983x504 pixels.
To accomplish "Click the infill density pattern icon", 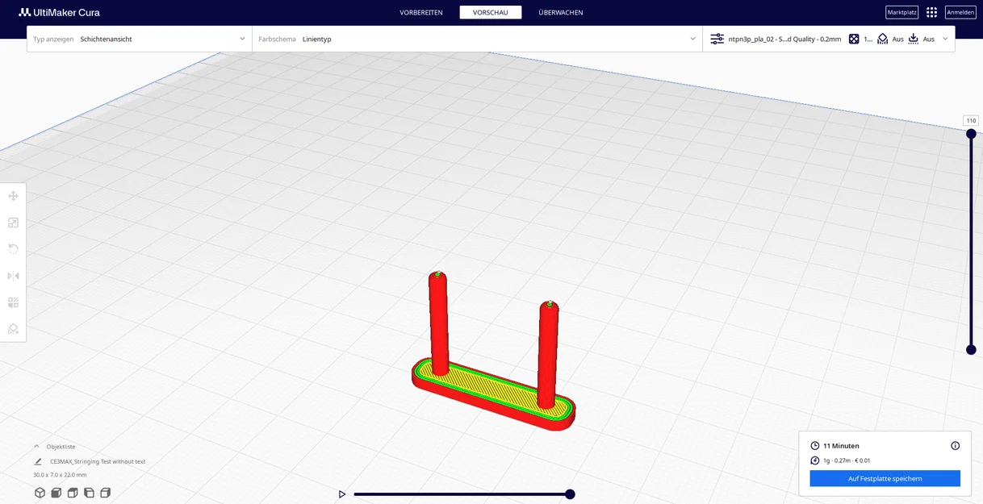I will pyautogui.click(x=854, y=39).
